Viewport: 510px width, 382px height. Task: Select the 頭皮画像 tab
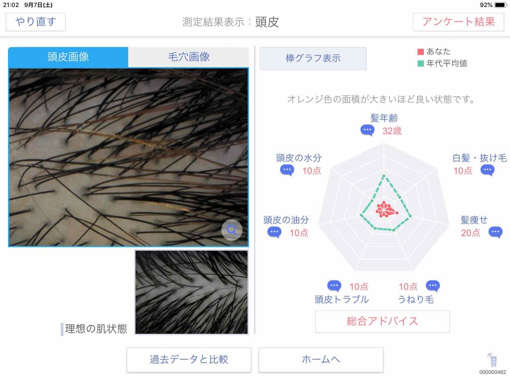(x=68, y=57)
